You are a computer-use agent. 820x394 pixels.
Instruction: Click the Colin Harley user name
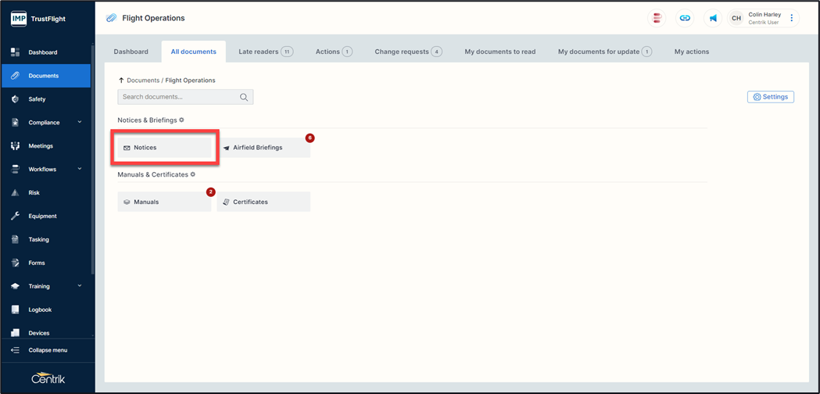764,15
